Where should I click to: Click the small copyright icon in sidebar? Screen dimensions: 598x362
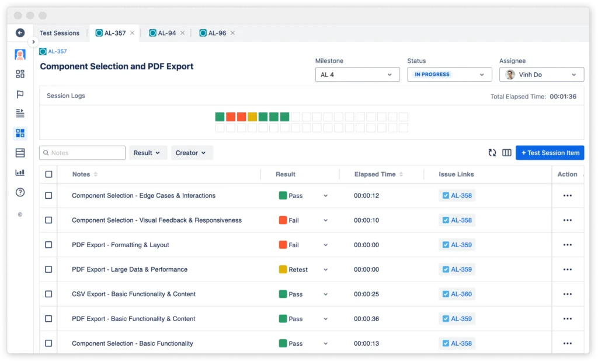pos(20,215)
